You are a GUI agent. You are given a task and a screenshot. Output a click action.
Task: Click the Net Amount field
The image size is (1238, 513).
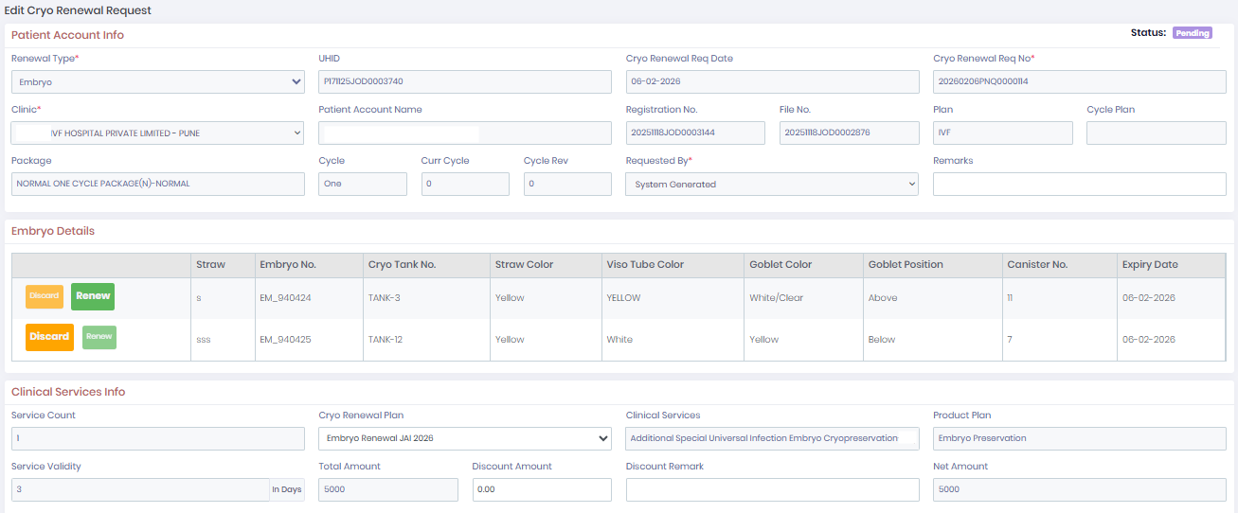click(1079, 489)
